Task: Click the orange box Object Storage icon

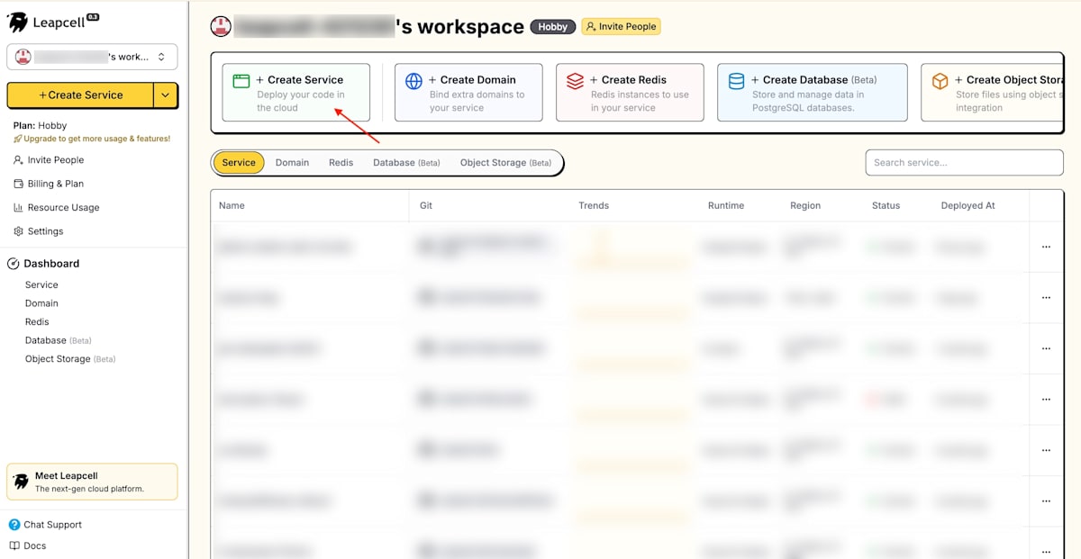Action: tap(940, 81)
